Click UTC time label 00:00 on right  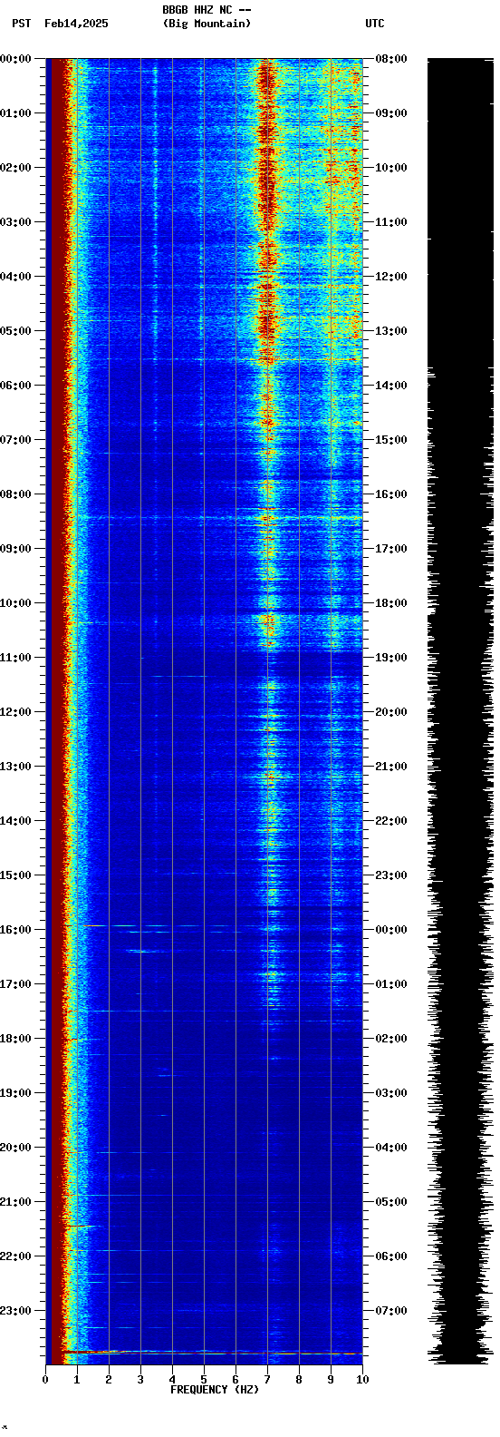coord(391,930)
